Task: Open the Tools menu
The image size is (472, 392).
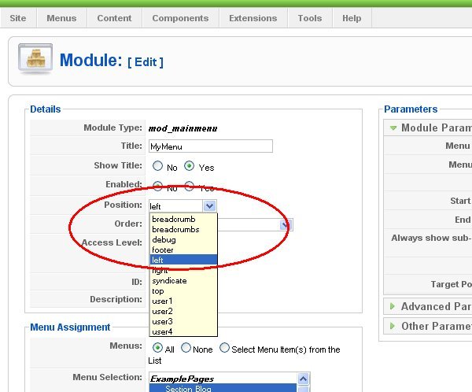Action: (310, 18)
